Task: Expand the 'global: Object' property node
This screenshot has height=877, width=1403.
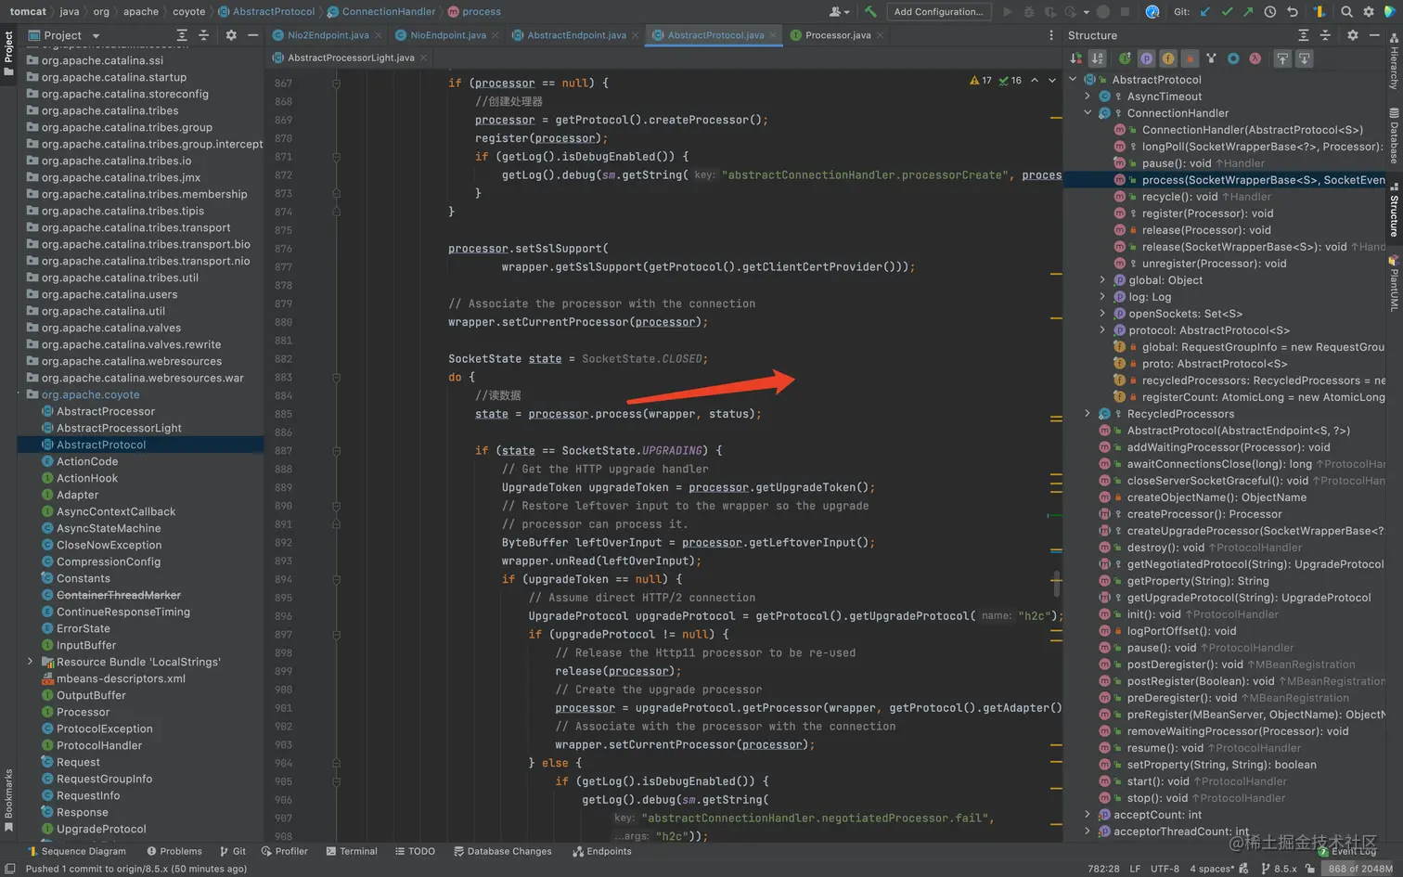Action: point(1102,280)
